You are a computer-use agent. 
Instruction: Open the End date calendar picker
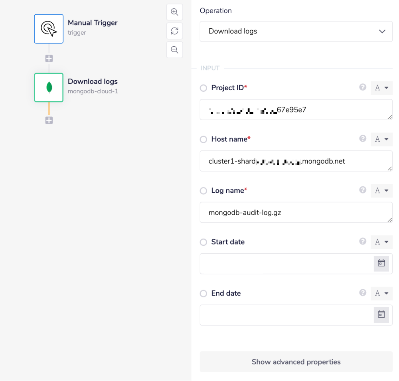click(x=381, y=315)
